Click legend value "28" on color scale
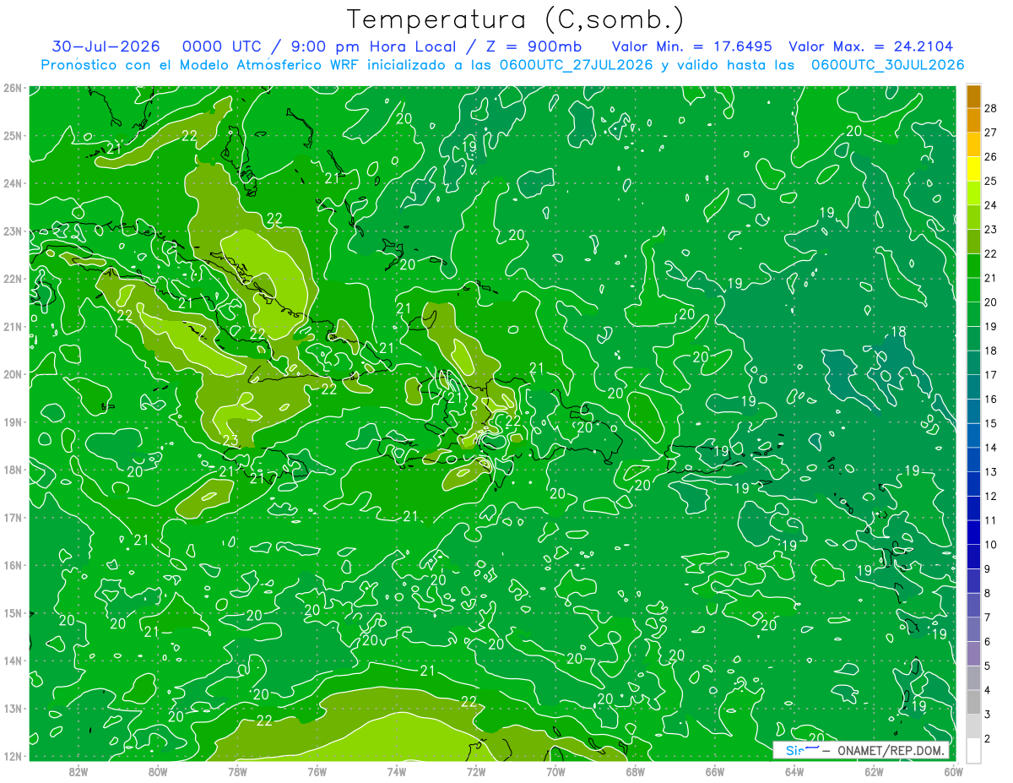 [x=990, y=108]
